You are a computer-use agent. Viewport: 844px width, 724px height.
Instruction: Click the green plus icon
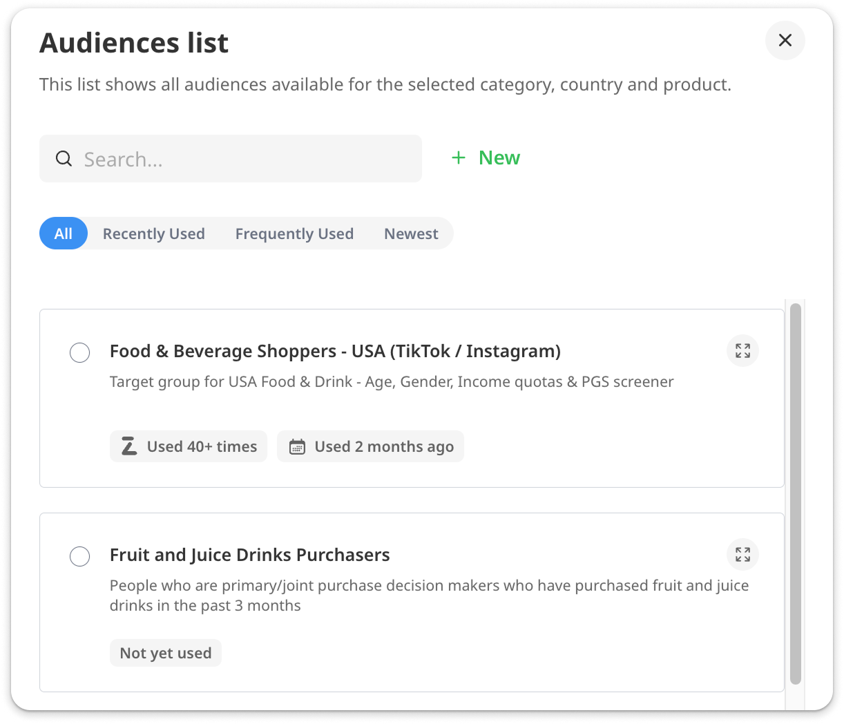(x=459, y=158)
